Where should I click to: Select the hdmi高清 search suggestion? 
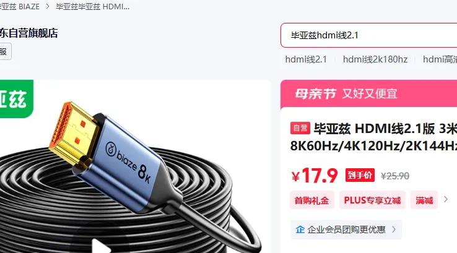click(440, 59)
